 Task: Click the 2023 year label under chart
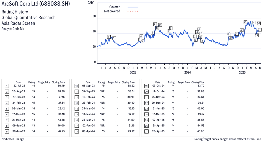(133, 72)
